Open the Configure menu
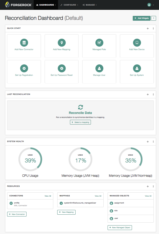This screenshot has width=159, height=234. click(69, 5)
